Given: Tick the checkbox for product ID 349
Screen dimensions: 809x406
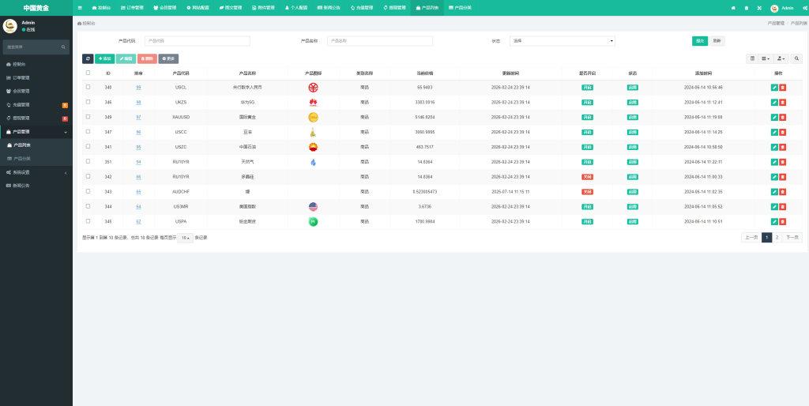Looking at the screenshot, I should (x=88, y=117).
